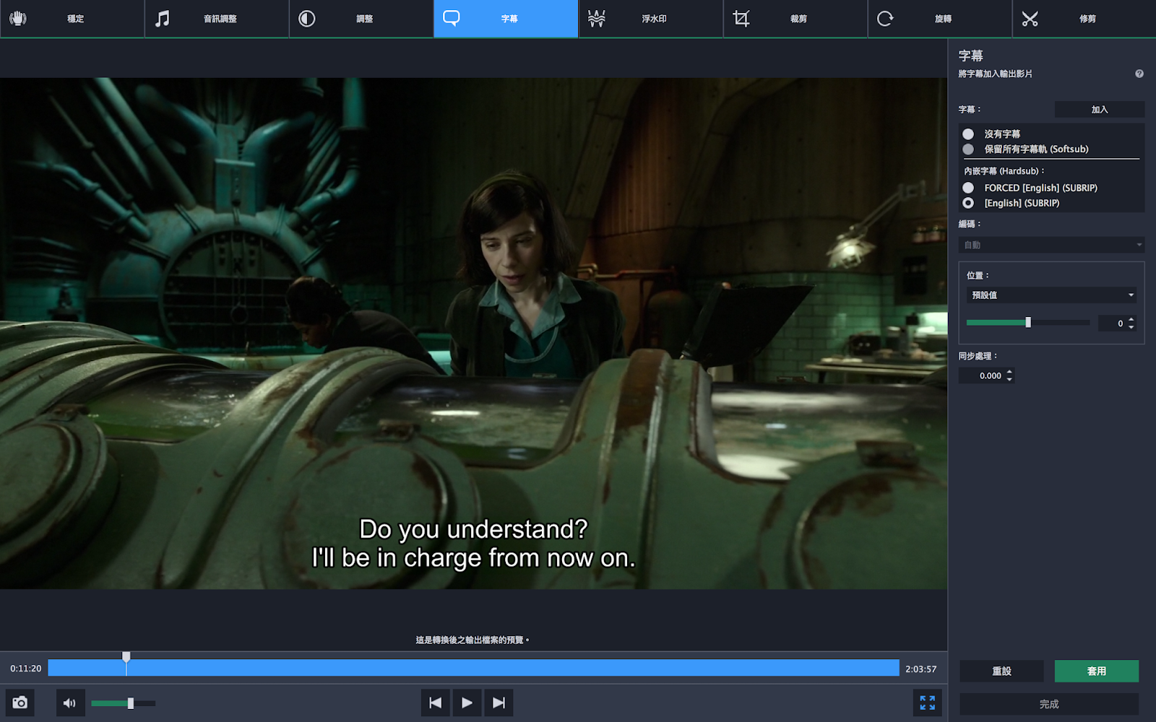1156x722 pixels.
Task: Click the stabilization hand icon
Action: tap(18, 19)
